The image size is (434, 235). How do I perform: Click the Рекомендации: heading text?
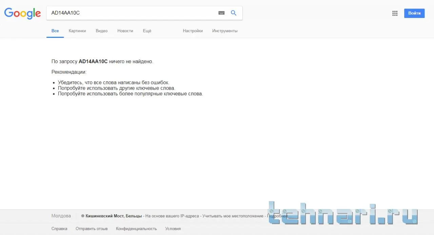(x=69, y=72)
